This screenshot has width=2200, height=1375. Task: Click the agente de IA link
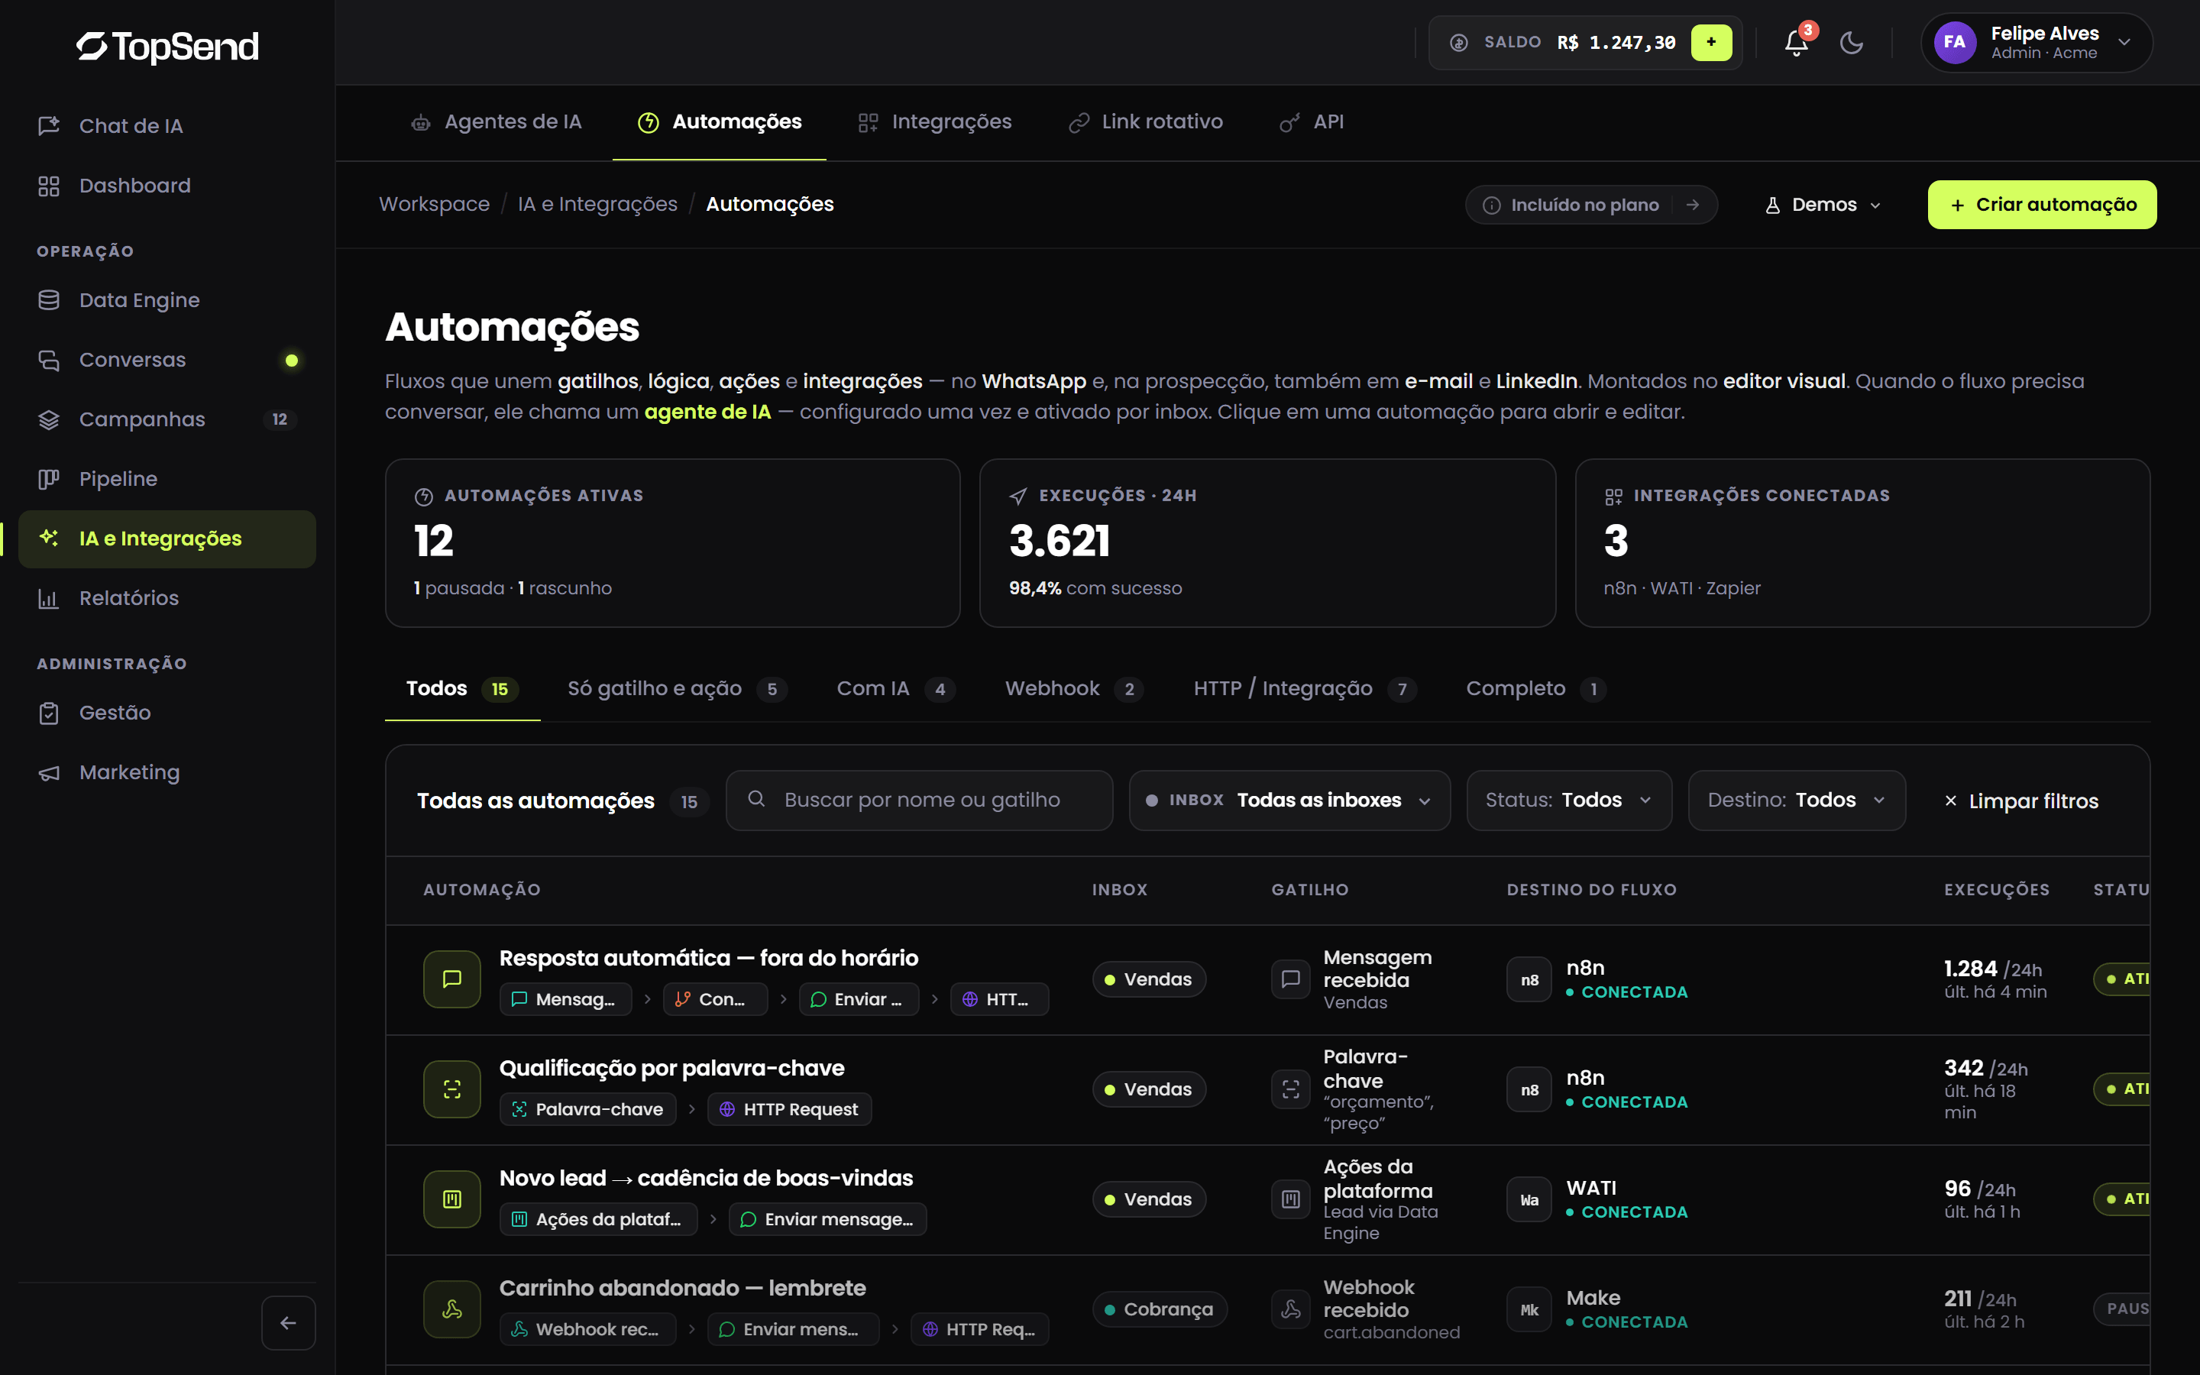tap(707, 412)
